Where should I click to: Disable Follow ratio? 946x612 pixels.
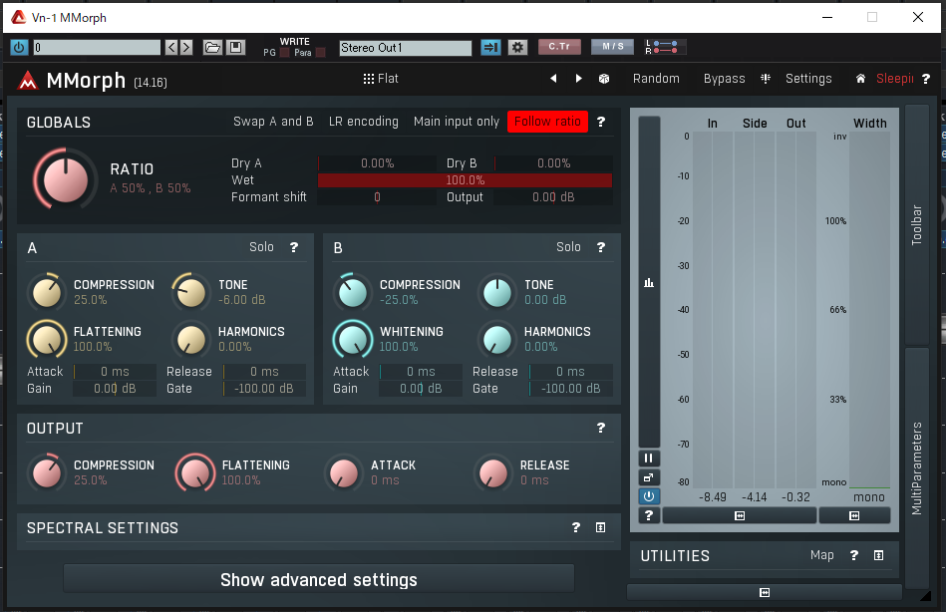tap(547, 122)
